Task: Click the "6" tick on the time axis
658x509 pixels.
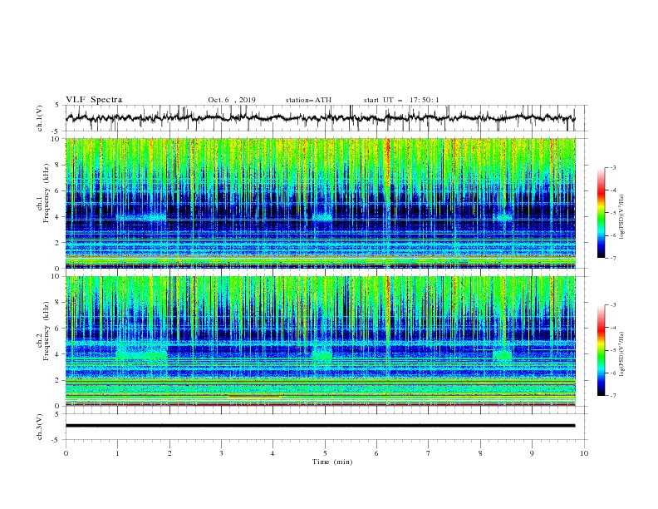Action: (376, 453)
